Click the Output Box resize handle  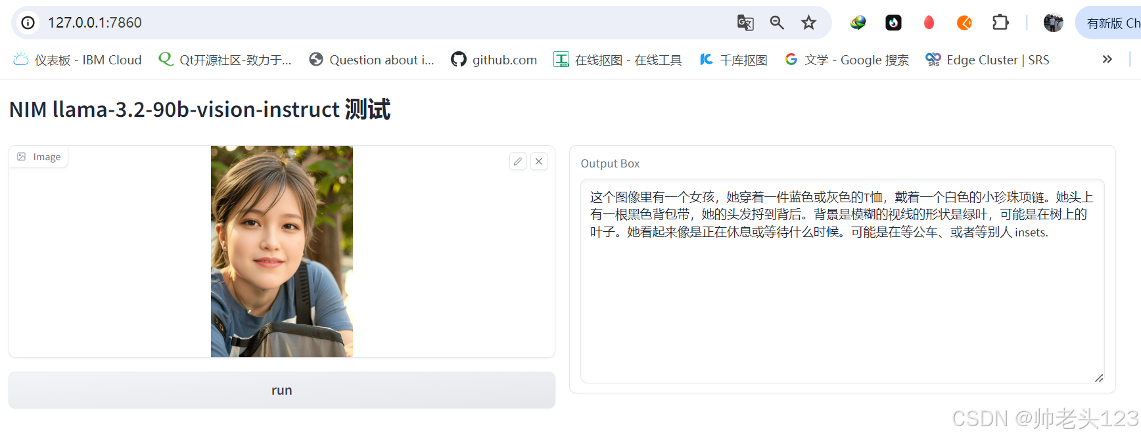[x=1099, y=378]
